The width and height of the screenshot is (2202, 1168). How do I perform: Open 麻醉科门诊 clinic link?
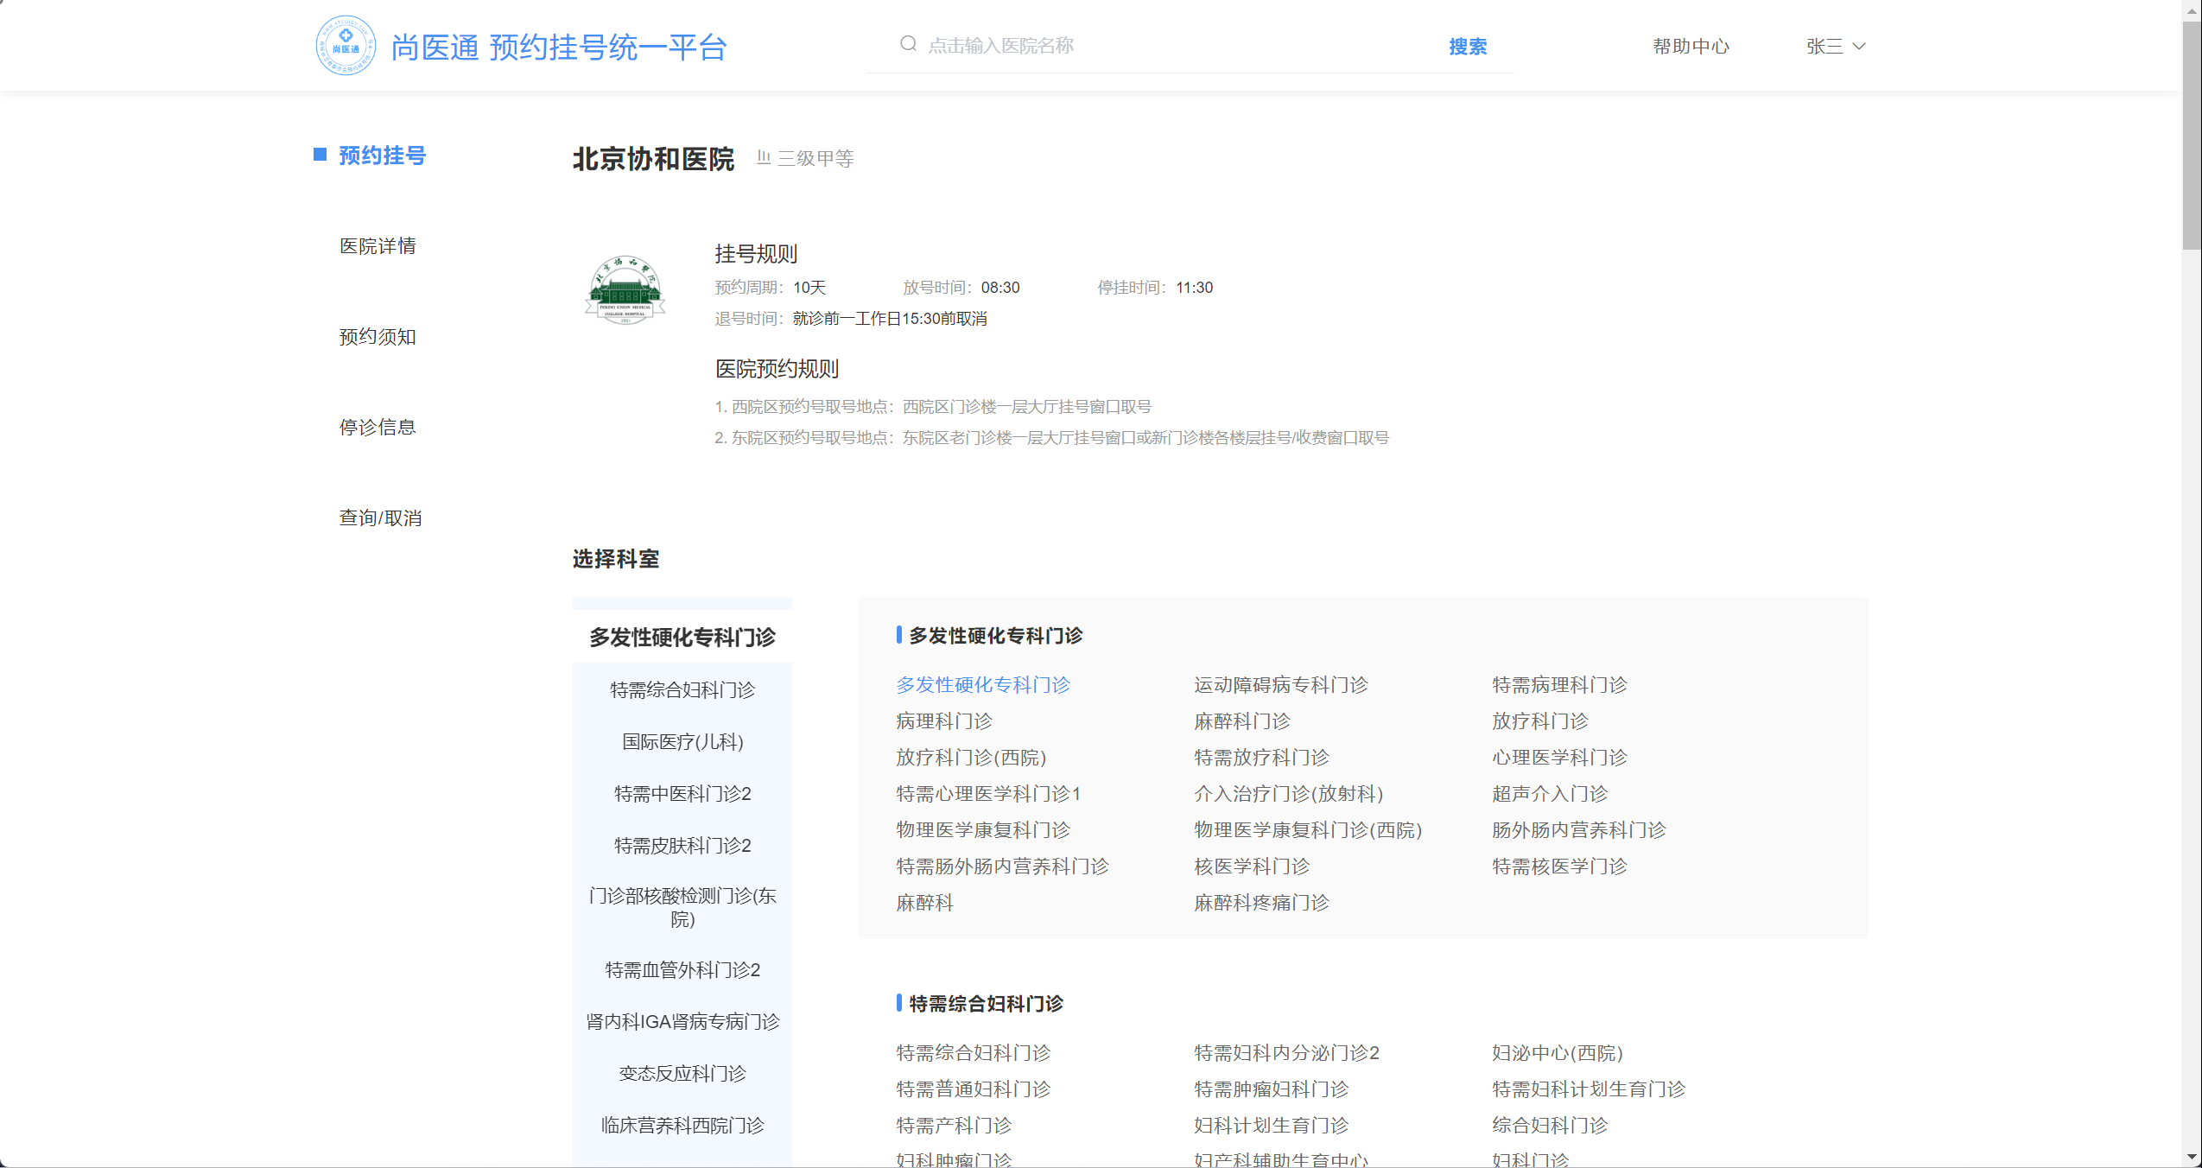pyautogui.click(x=1242, y=720)
